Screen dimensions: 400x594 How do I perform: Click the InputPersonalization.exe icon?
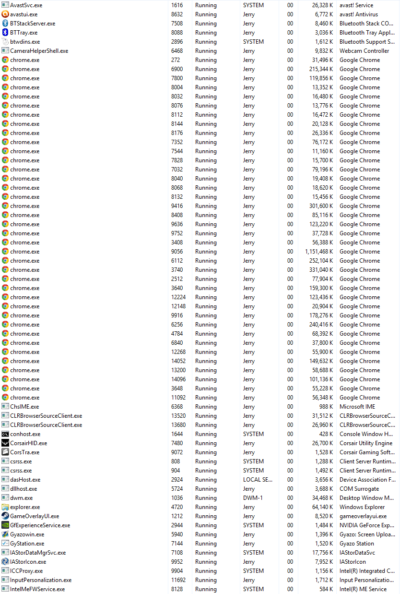pos(5,580)
